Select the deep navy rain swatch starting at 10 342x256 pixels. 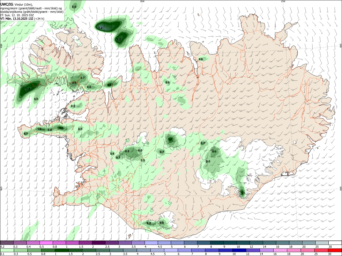pyautogui.click(x=239, y=250)
